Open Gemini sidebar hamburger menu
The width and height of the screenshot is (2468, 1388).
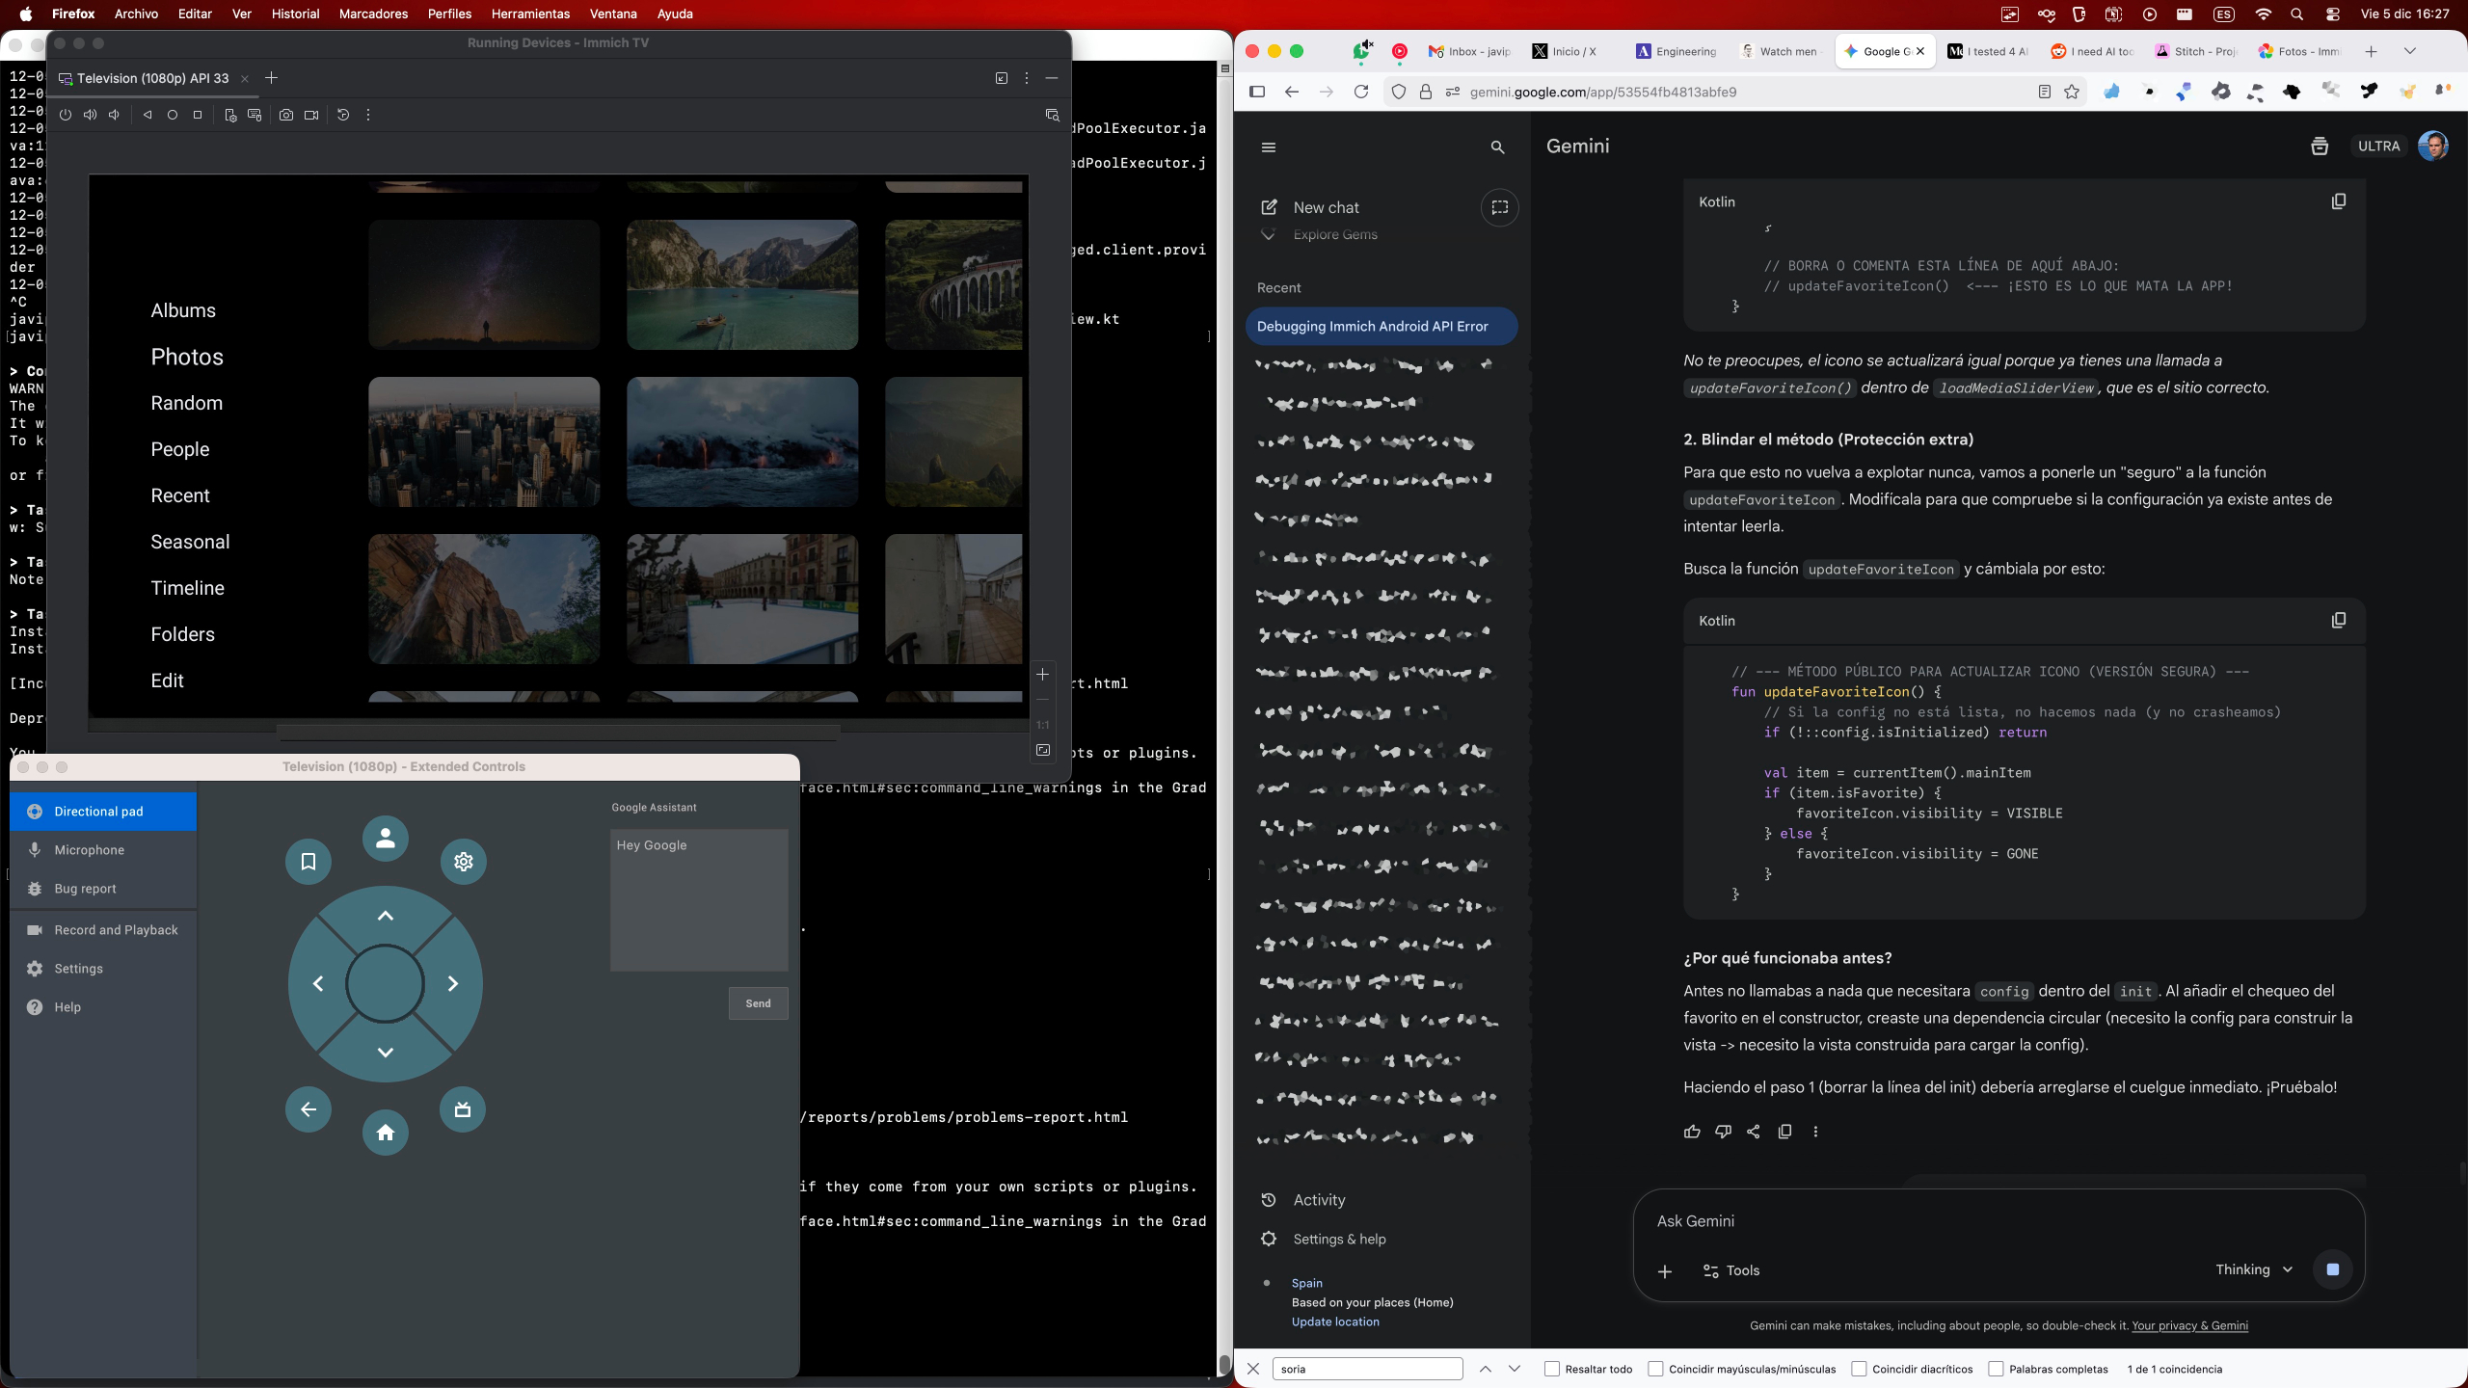[x=1269, y=147]
